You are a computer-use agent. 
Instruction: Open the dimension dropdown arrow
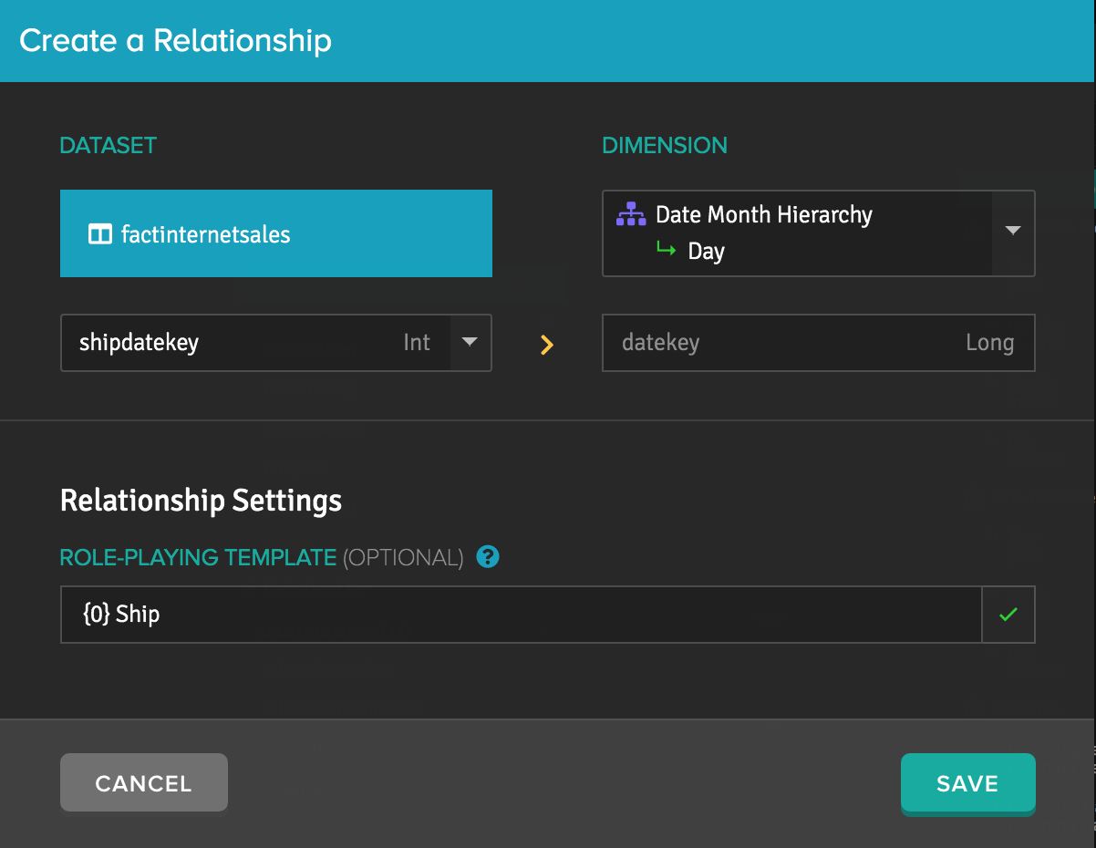[x=1013, y=231]
